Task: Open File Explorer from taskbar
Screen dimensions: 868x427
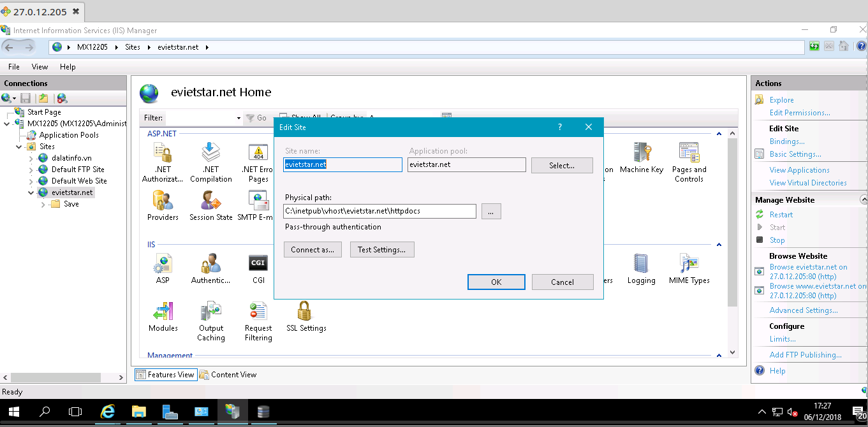Action: pyautogui.click(x=139, y=412)
